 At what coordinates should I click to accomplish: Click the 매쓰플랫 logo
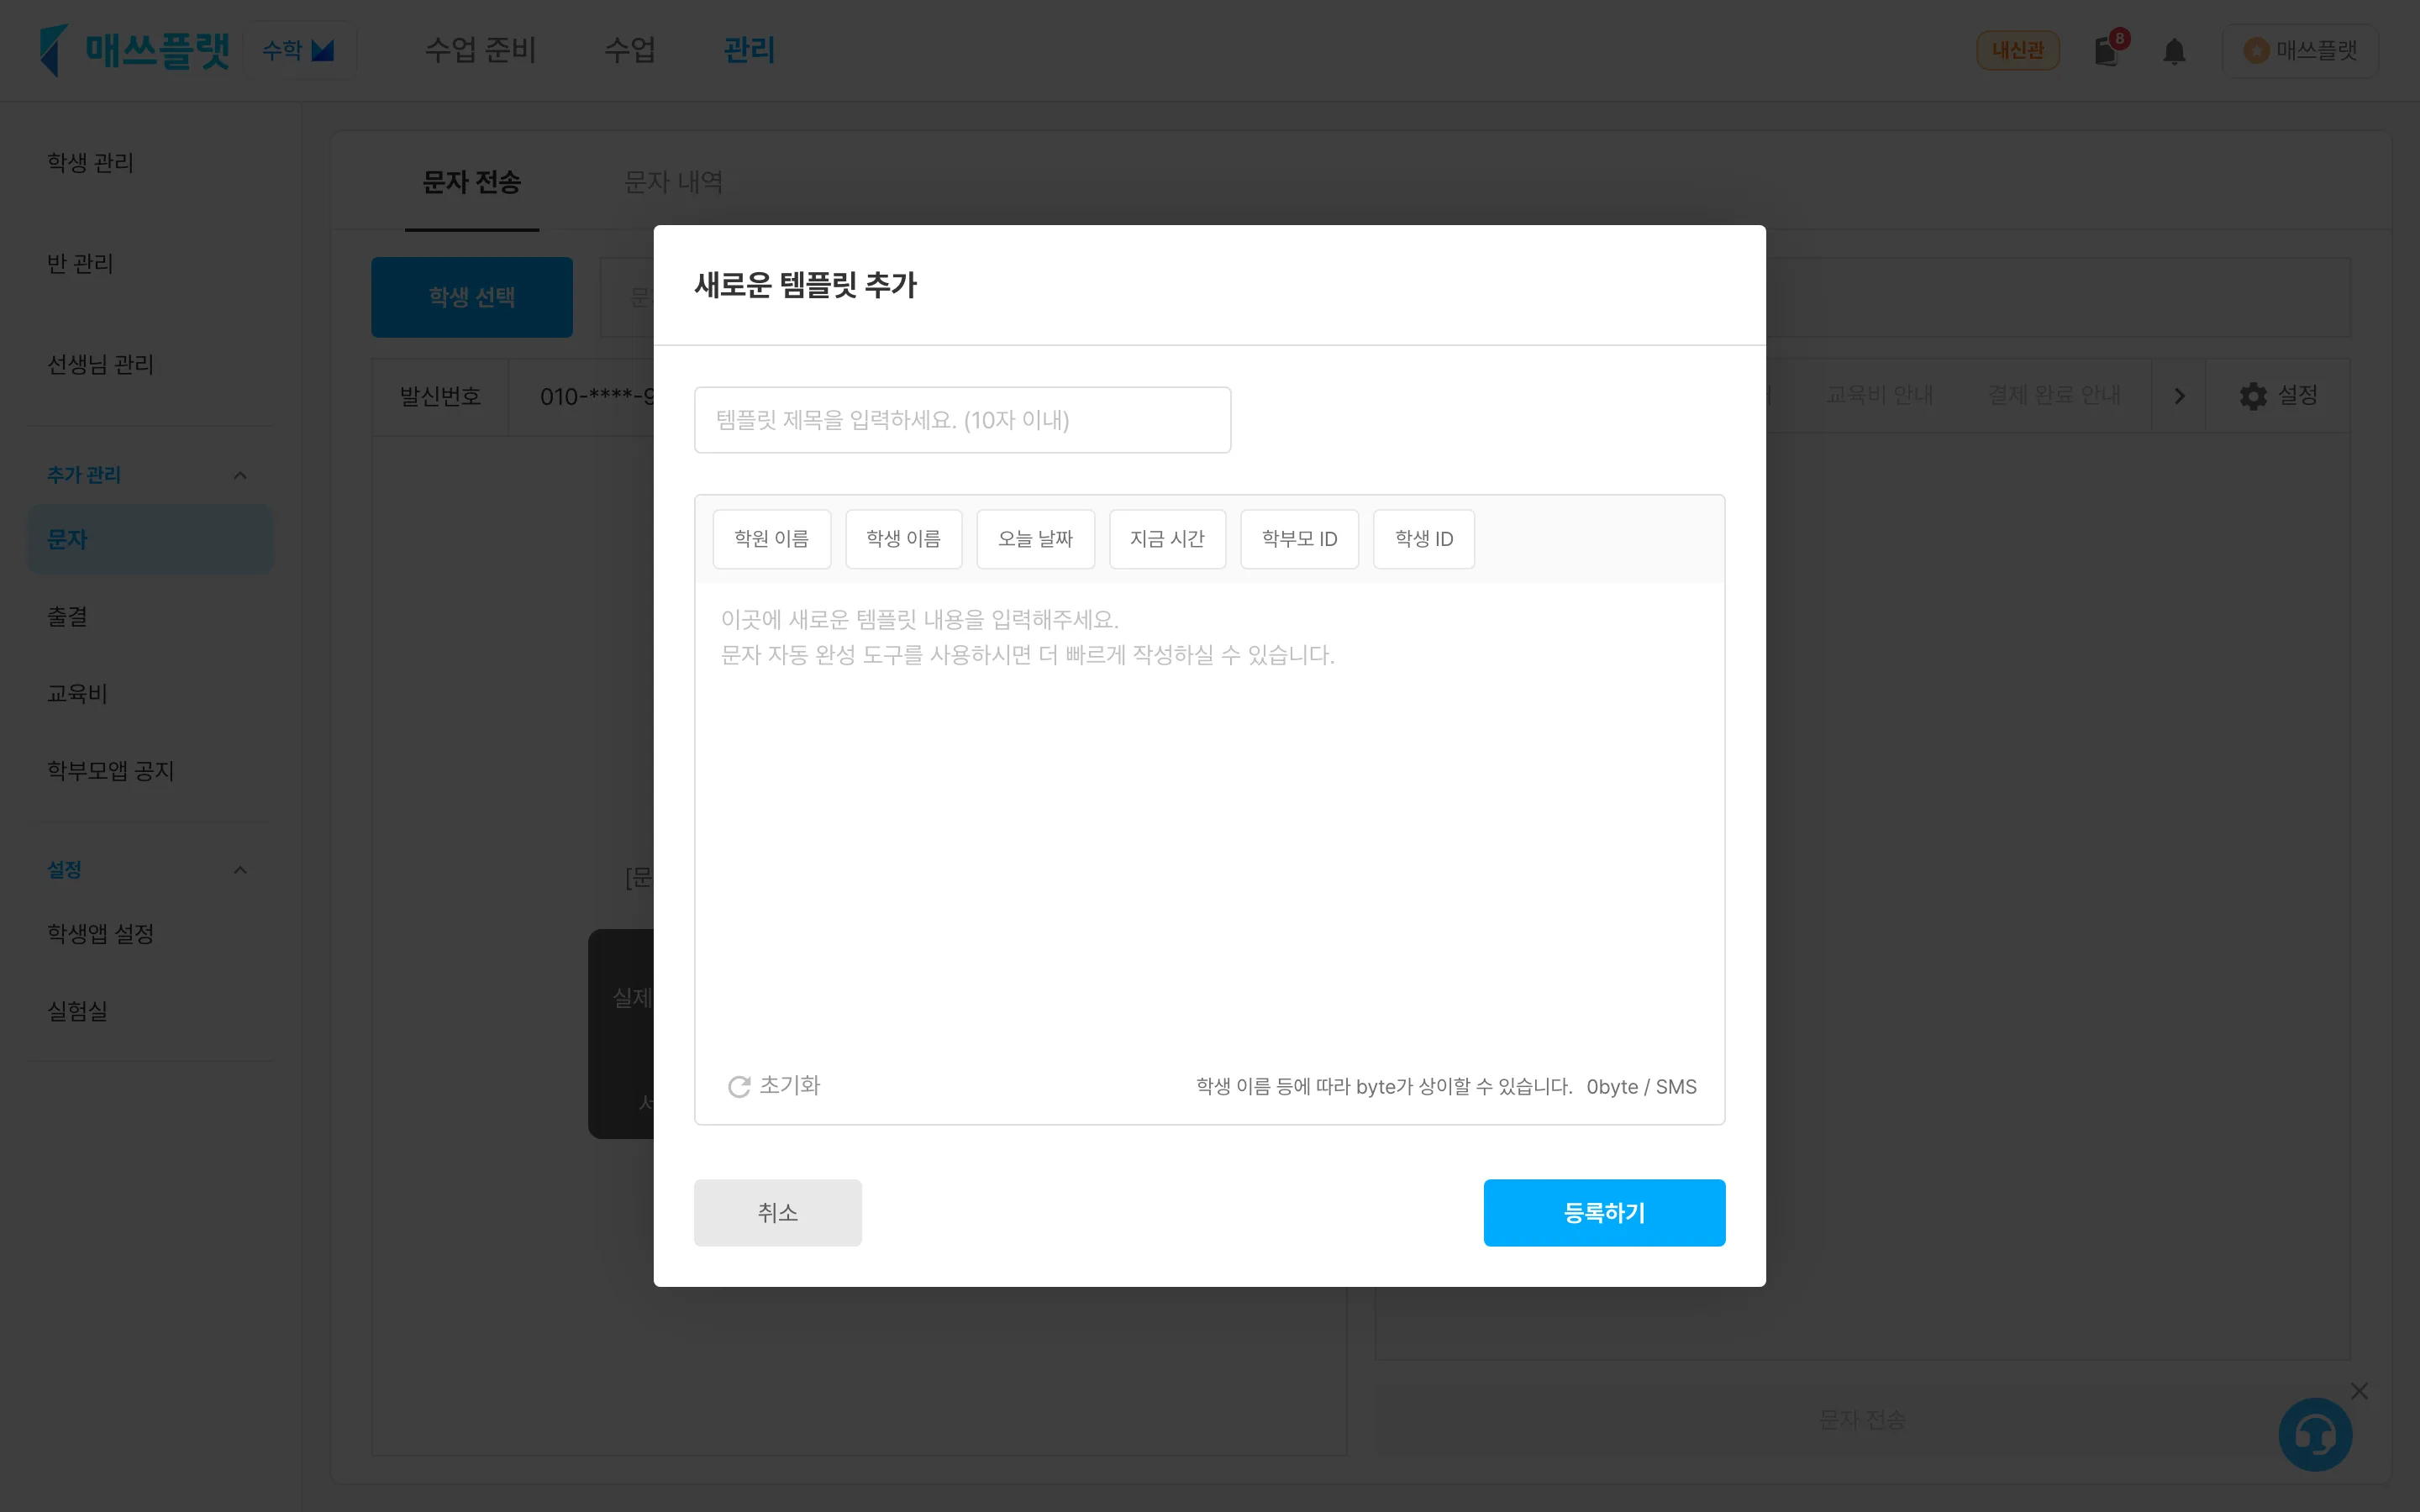point(134,50)
